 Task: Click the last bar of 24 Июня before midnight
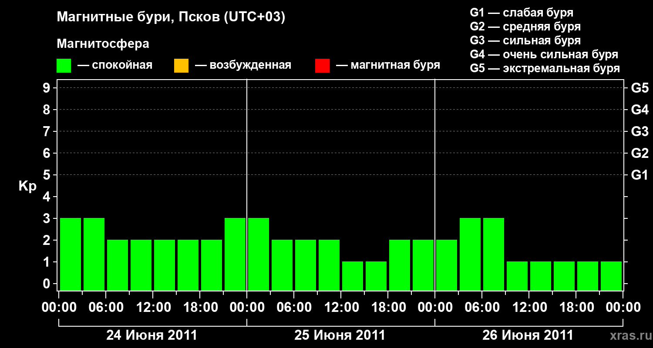coord(235,254)
